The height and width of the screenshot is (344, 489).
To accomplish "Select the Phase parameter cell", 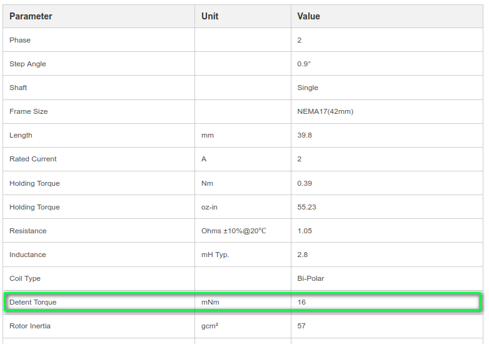I will [x=99, y=40].
